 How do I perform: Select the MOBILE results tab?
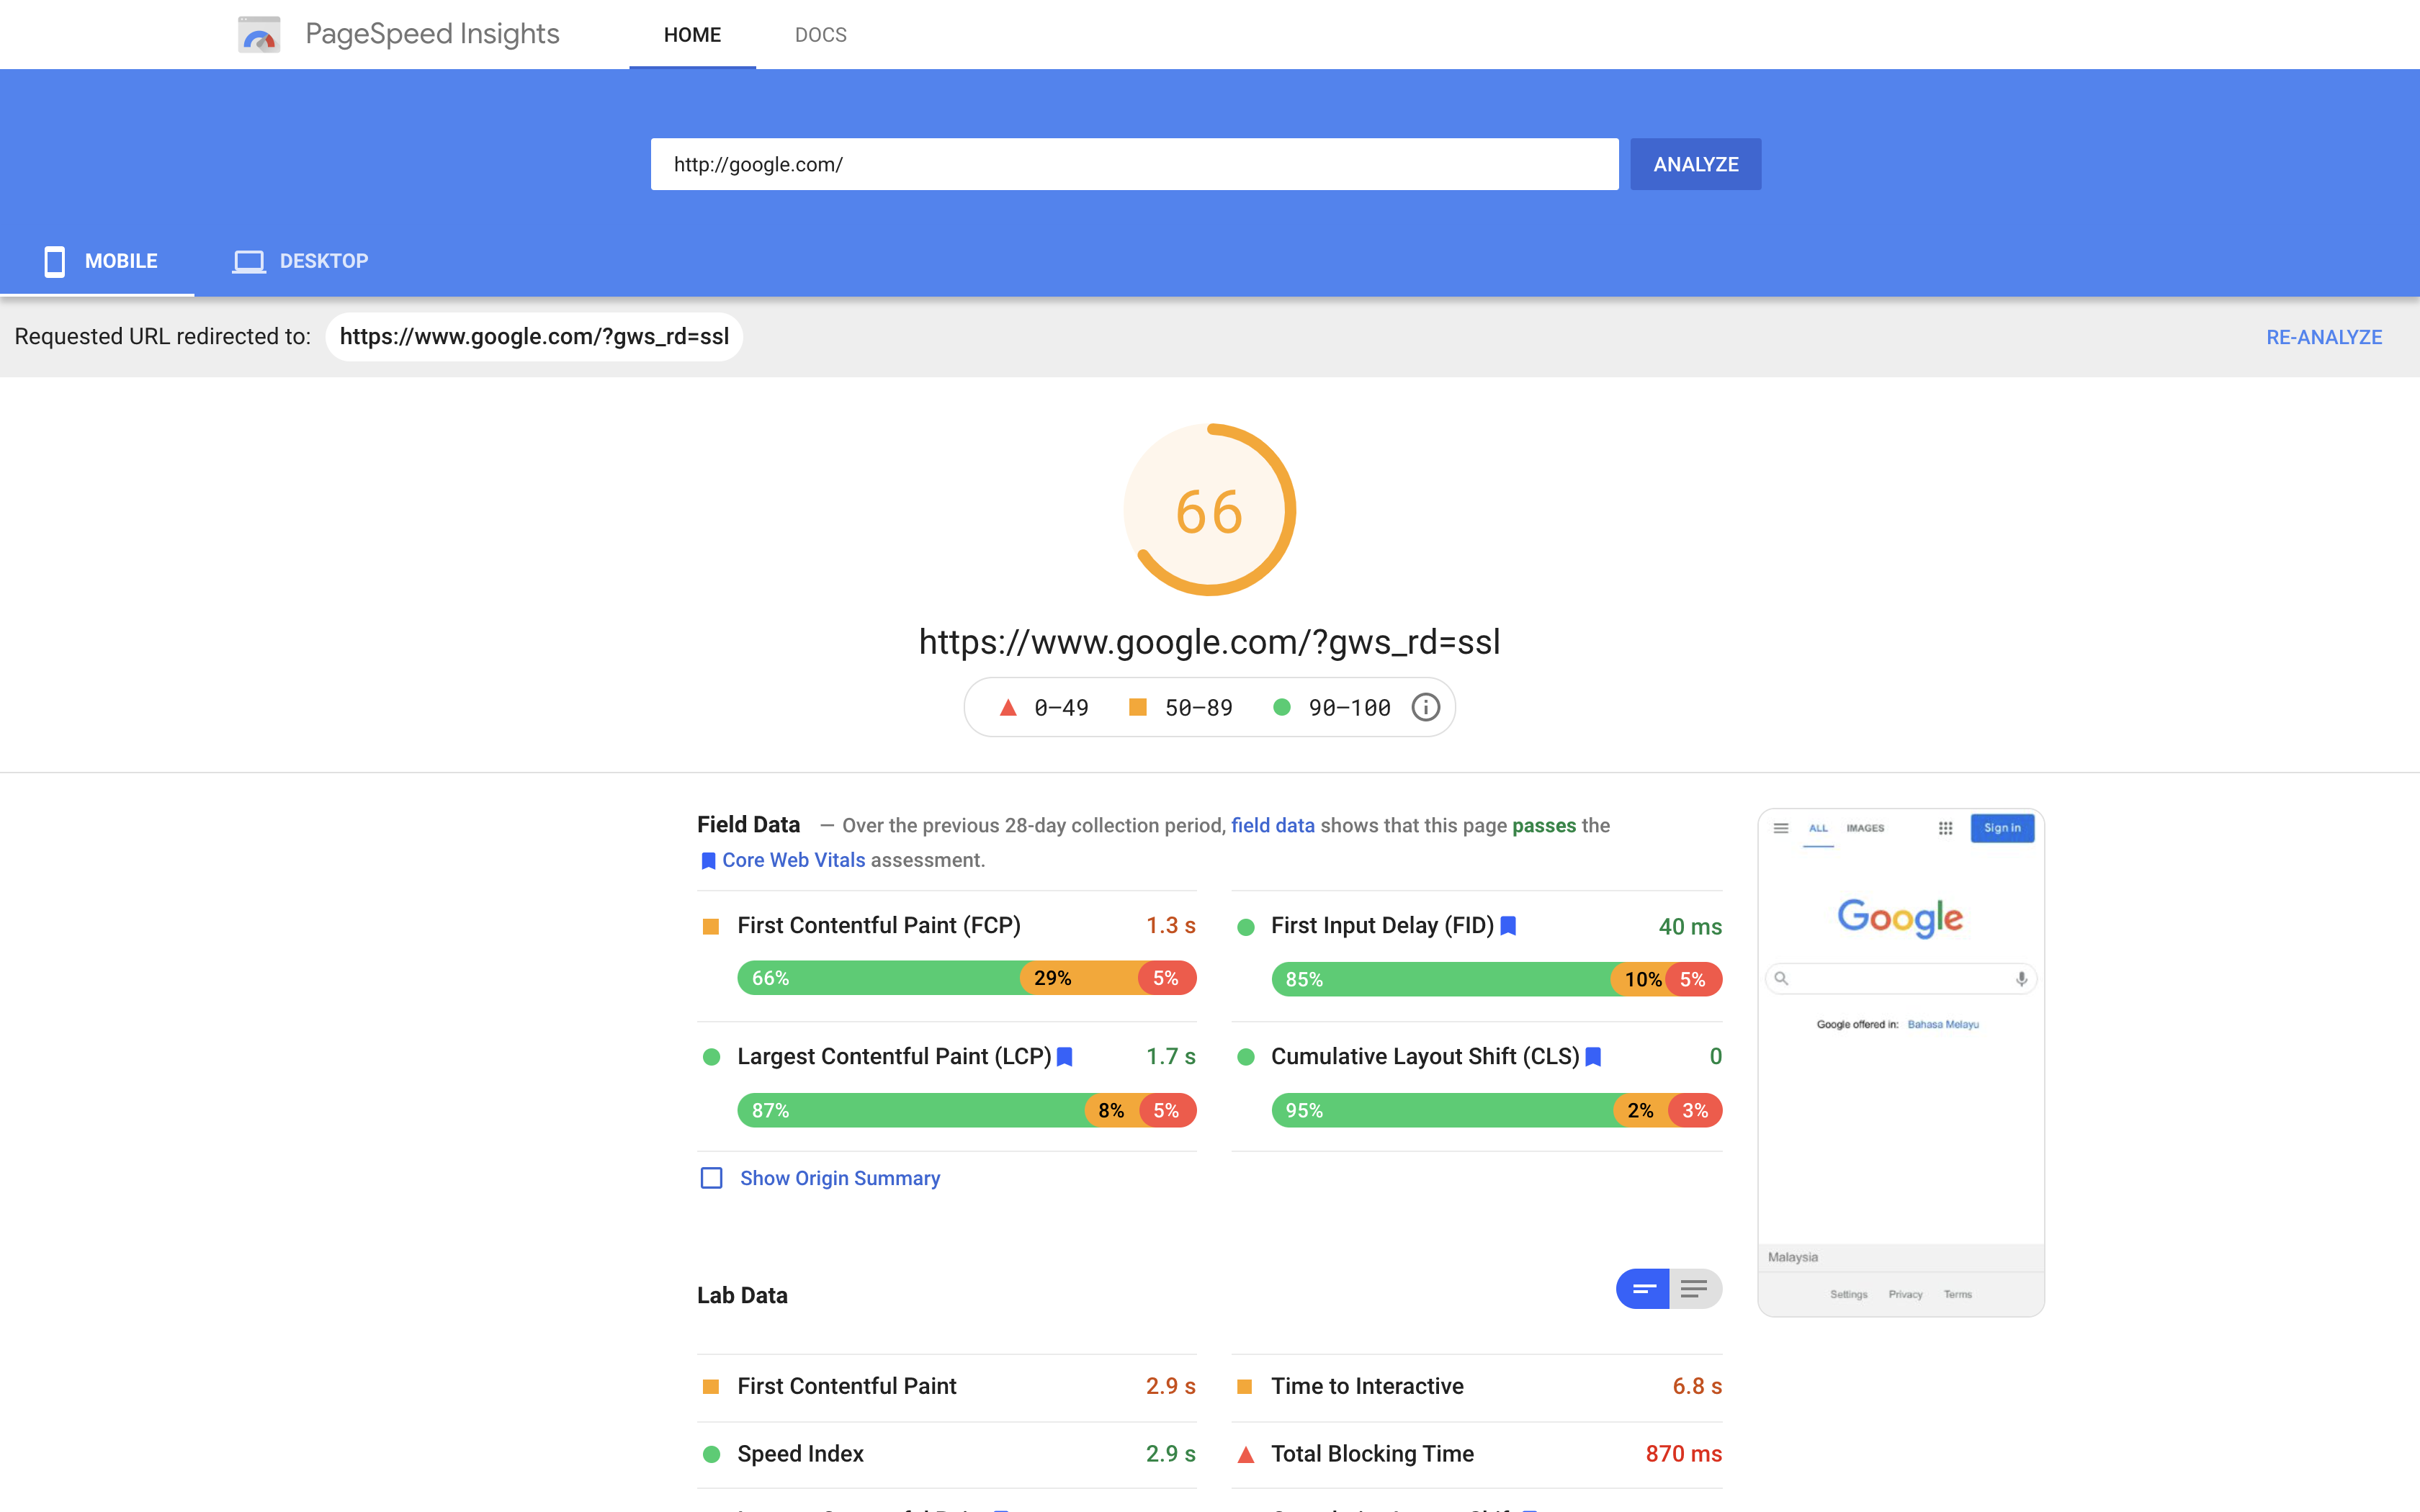click(98, 261)
